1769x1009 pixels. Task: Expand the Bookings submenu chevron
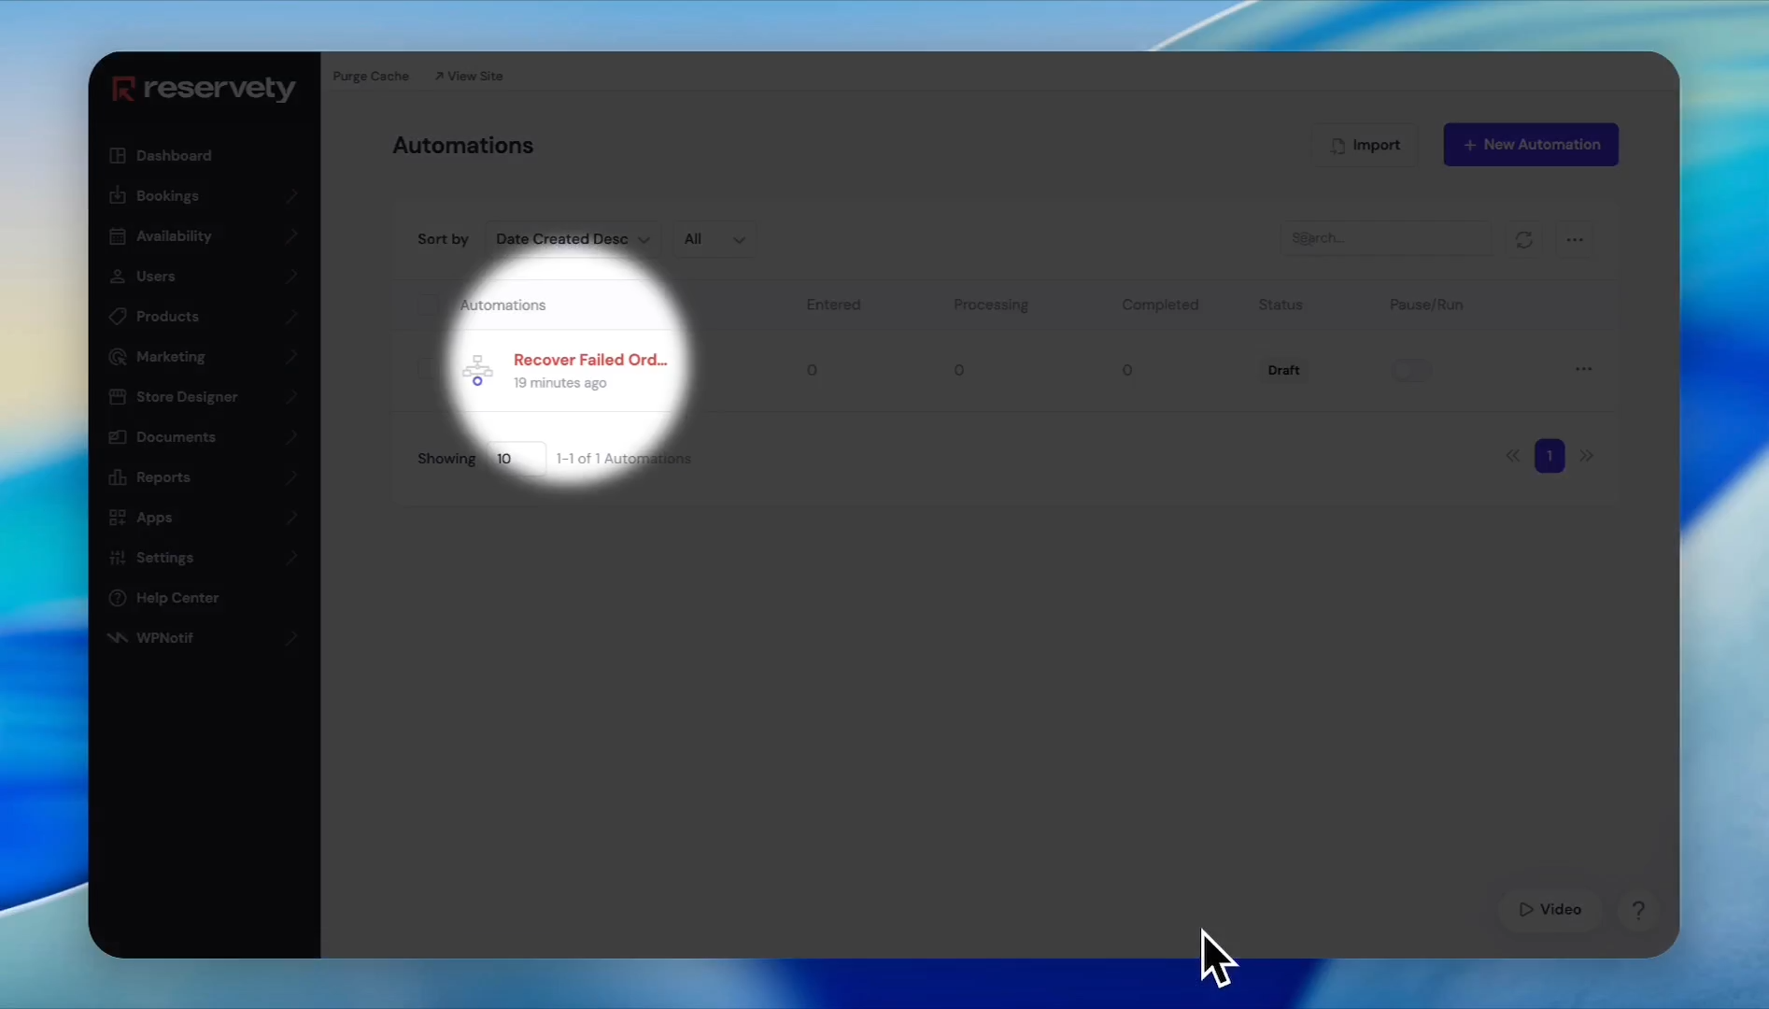click(291, 195)
